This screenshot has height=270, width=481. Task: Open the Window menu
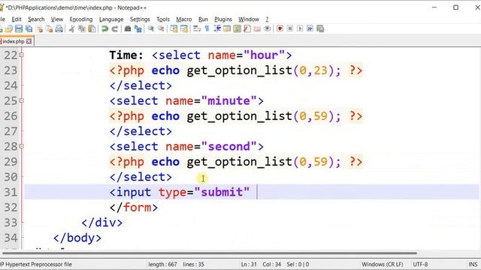coord(249,19)
